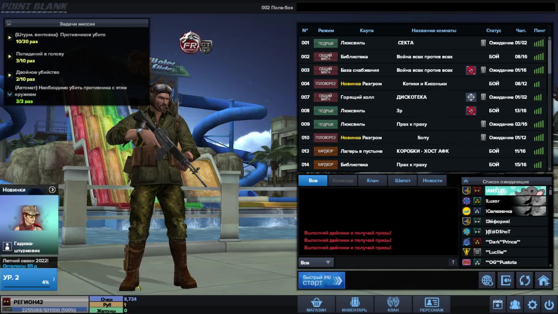Click the chat message input field
Viewport: 558px width, 314px height.
(392, 262)
